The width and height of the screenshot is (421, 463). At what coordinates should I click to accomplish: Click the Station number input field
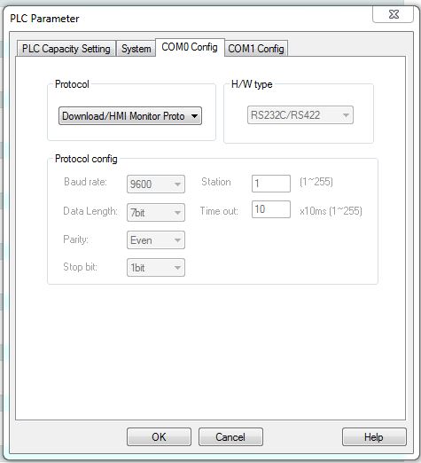tap(271, 184)
